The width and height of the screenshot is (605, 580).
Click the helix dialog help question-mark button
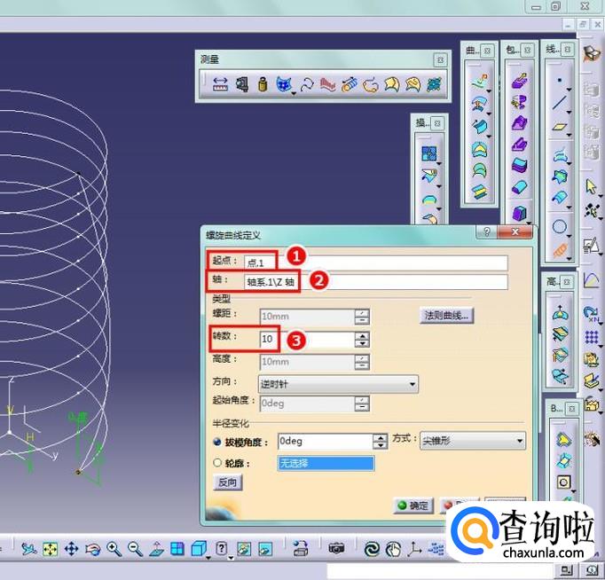[487, 231]
